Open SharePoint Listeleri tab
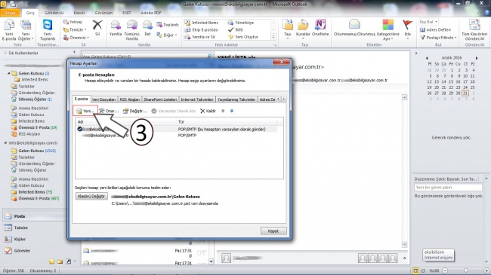The height and width of the screenshot is (275, 491). coord(160,99)
